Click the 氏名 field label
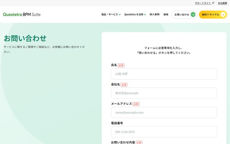Viewport: 230px width, 144px height. click(x=114, y=65)
